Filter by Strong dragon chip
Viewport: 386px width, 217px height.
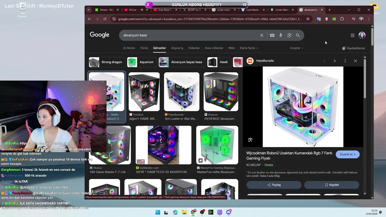[107, 62]
